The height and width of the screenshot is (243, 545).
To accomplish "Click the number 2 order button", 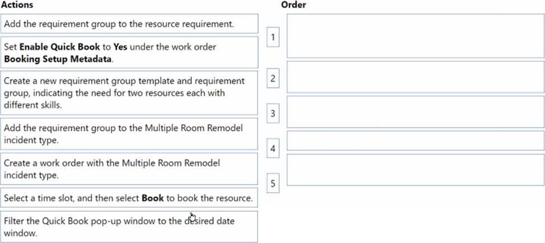I will click(x=273, y=78).
